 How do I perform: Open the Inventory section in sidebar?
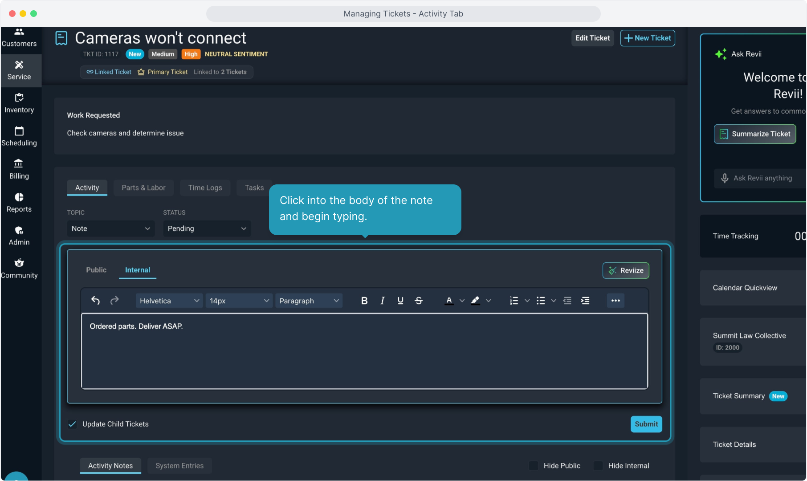(19, 103)
